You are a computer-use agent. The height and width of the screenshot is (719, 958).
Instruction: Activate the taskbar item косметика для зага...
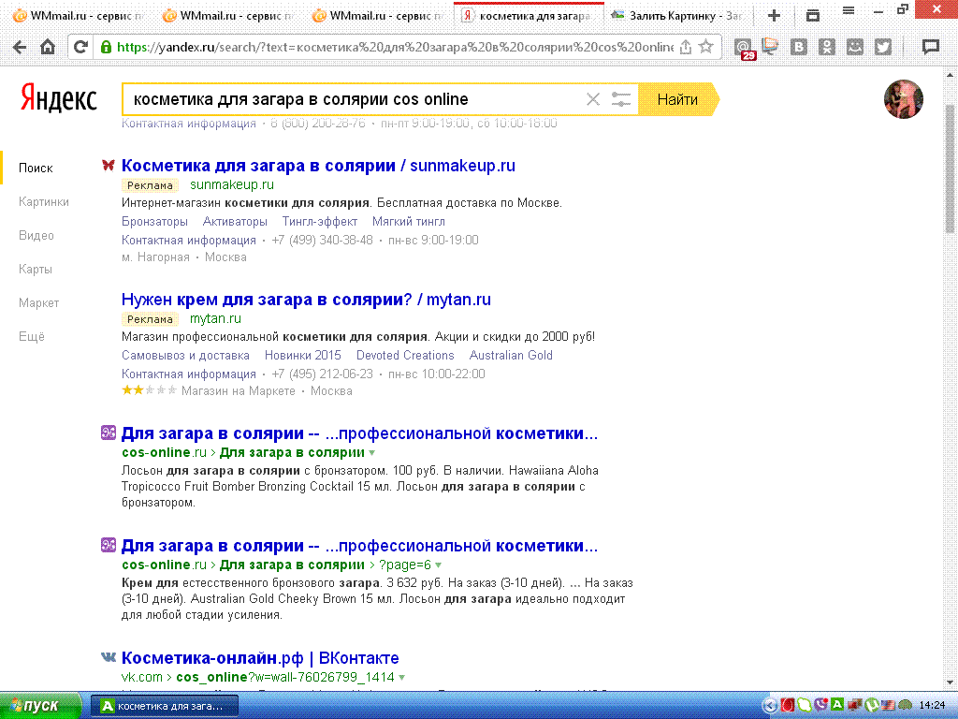[x=165, y=706]
